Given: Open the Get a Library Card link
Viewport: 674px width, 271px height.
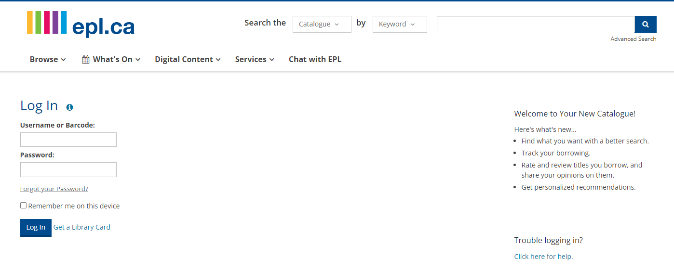Looking at the screenshot, I should [x=82, y=227].
